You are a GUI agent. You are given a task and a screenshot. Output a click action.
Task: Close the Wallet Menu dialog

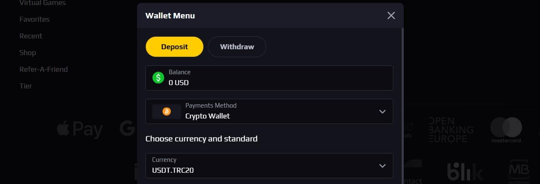point(391,15)
